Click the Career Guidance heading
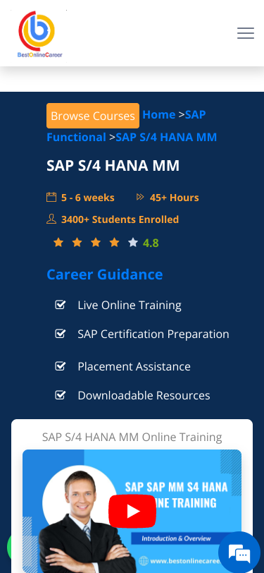264x573 pixels. (105, 275)
